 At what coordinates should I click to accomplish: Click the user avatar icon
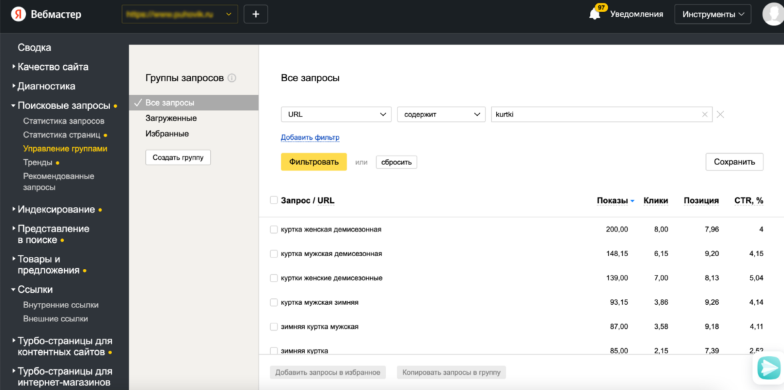(773, 14)
